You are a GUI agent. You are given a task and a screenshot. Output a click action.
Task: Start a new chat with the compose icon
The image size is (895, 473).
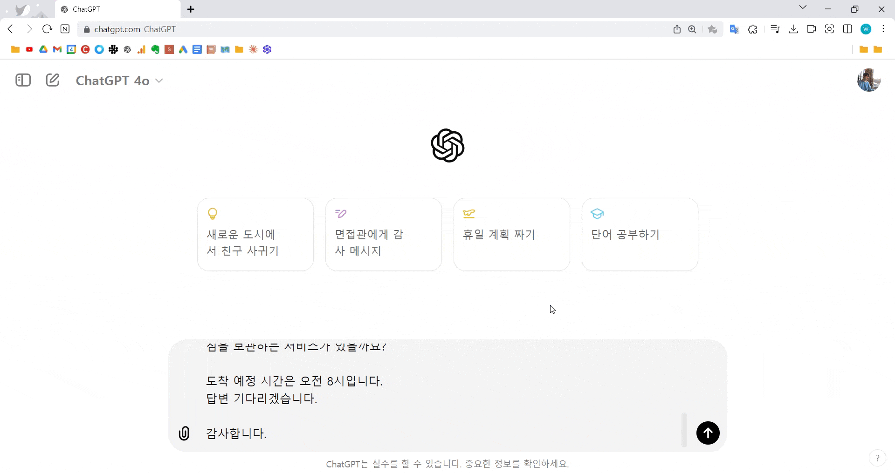point(53,80)
